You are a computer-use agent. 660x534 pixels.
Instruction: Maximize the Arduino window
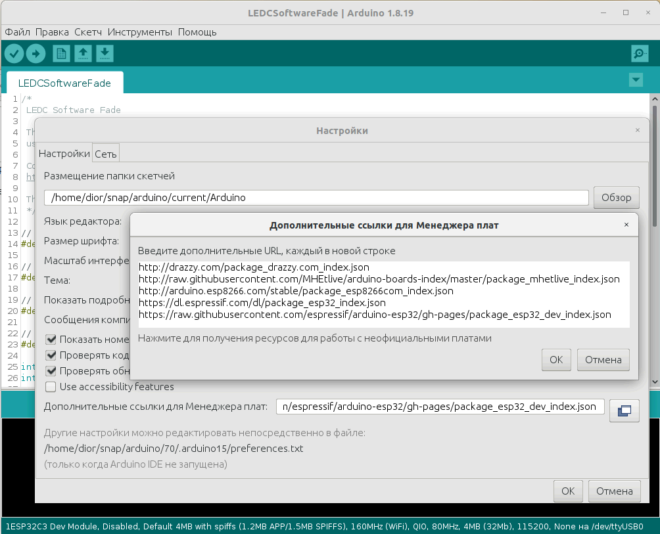626,12
